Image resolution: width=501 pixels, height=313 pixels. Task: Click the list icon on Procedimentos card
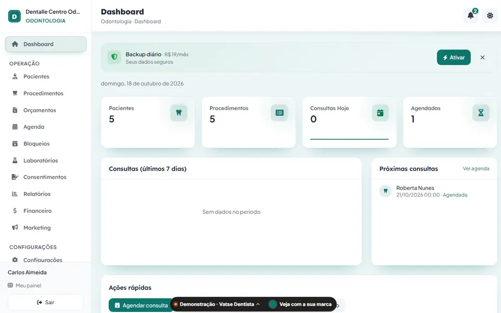(x=279, y=113)
